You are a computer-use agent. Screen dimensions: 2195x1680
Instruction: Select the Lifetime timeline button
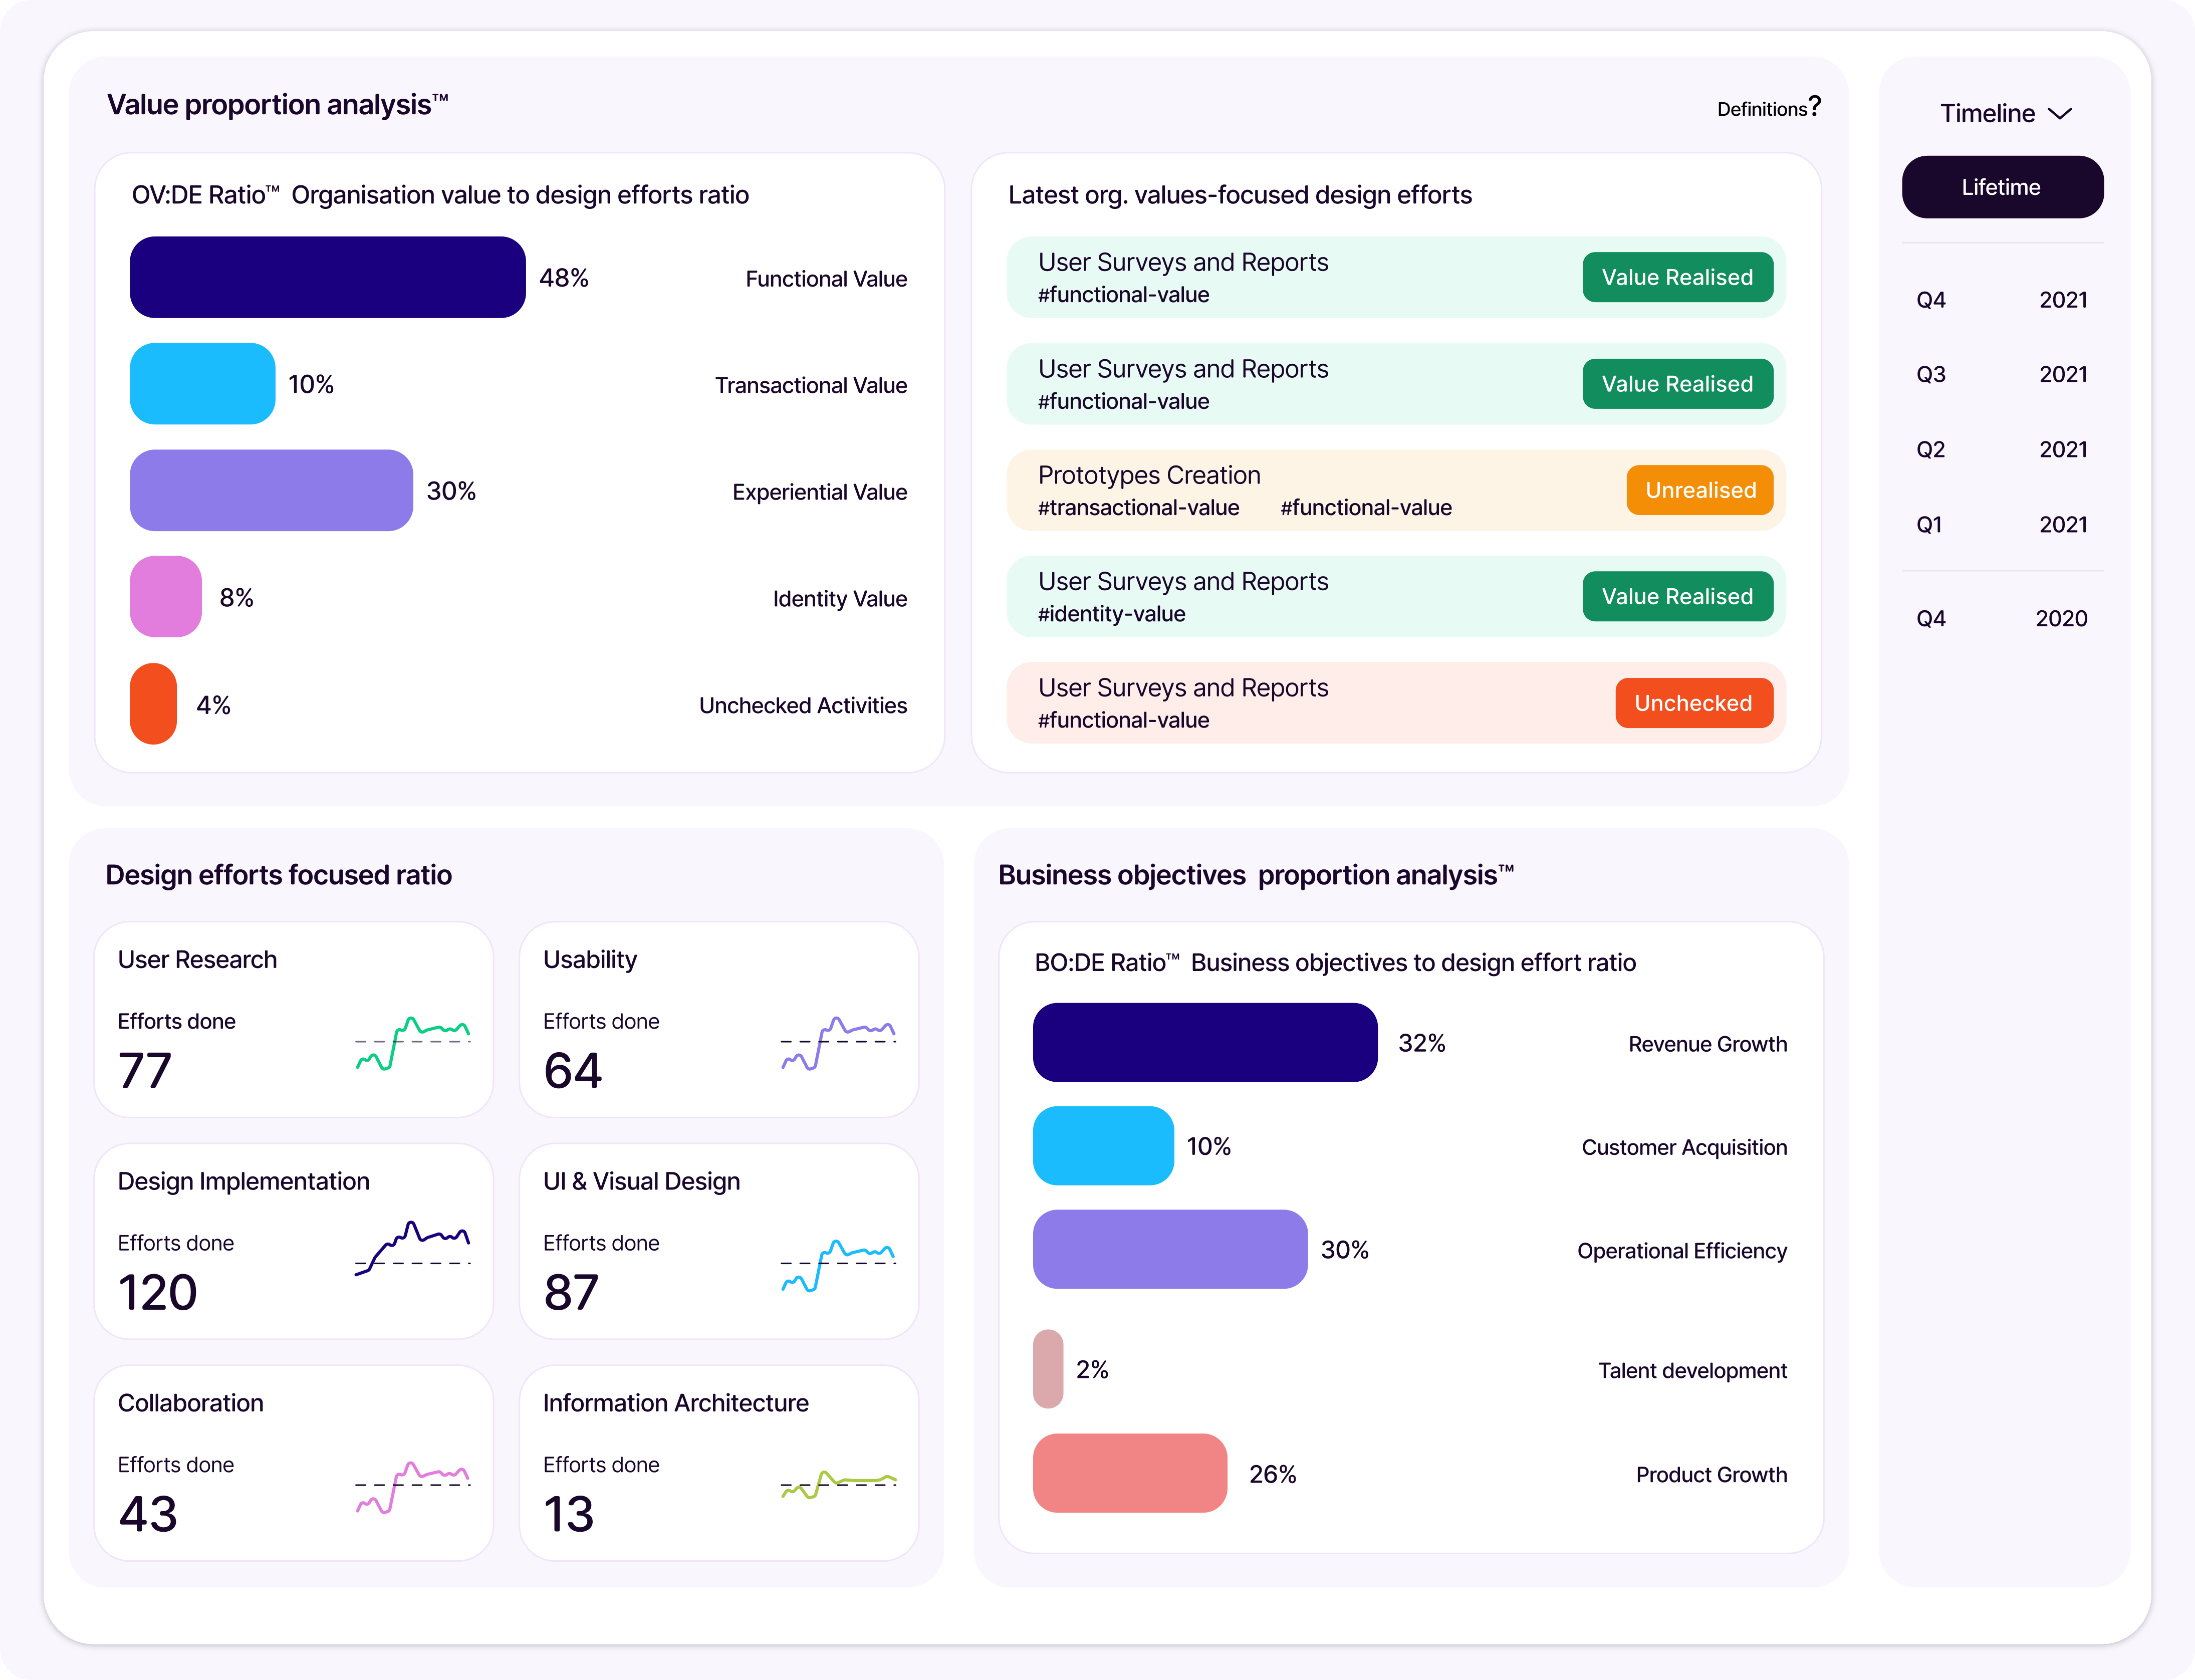tap(2002, 187)
